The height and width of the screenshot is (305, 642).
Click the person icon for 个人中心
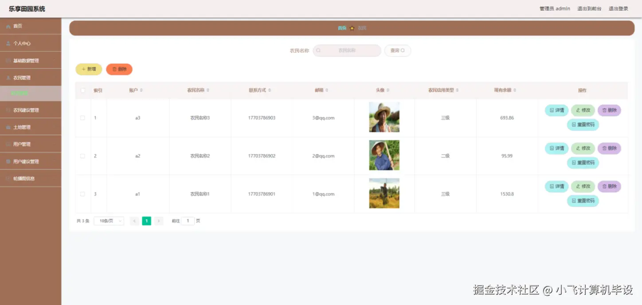click(x=8, y=43)
